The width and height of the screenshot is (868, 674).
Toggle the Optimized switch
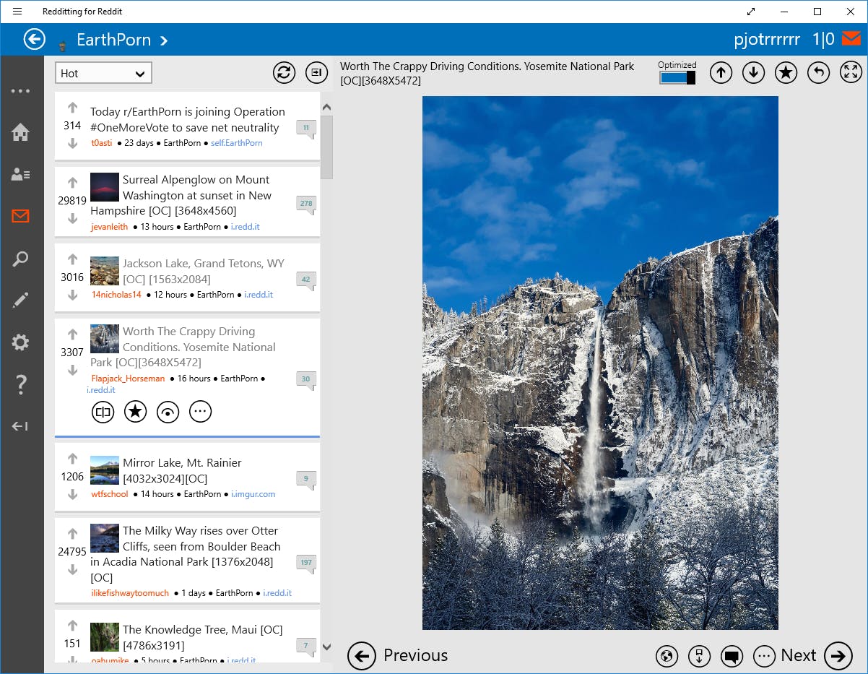click(677, 77)
